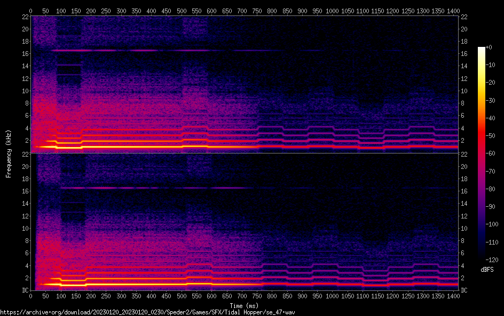Click the lower channel's right 10 kHz label

click(464, 228)
